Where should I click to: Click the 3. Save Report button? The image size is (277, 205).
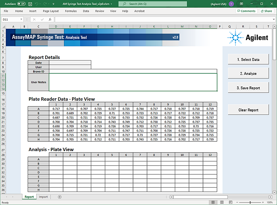pos(248,88)
